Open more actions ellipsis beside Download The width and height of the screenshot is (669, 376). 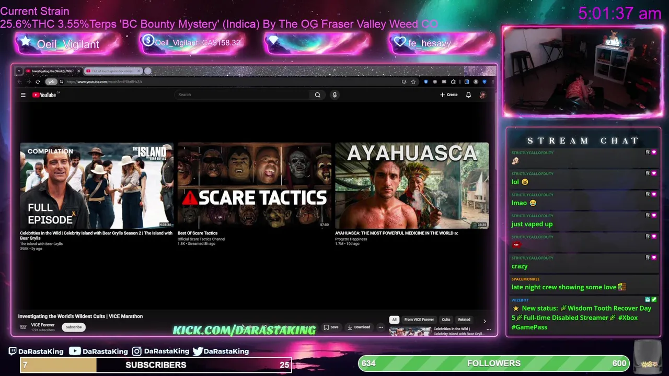(x=380, y=327)
